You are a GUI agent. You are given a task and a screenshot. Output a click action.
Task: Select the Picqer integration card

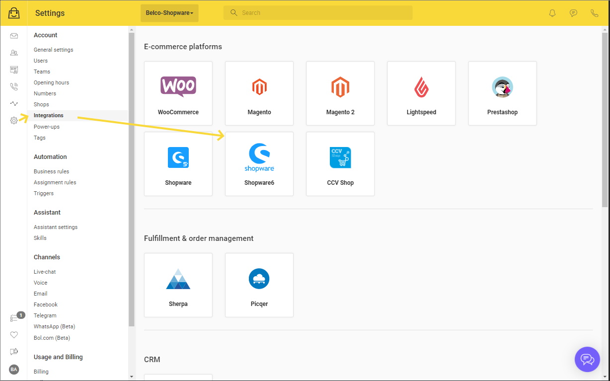(x=259, y=285)
